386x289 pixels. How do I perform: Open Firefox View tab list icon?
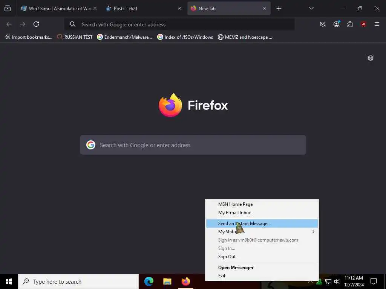[x=8, y=8]
